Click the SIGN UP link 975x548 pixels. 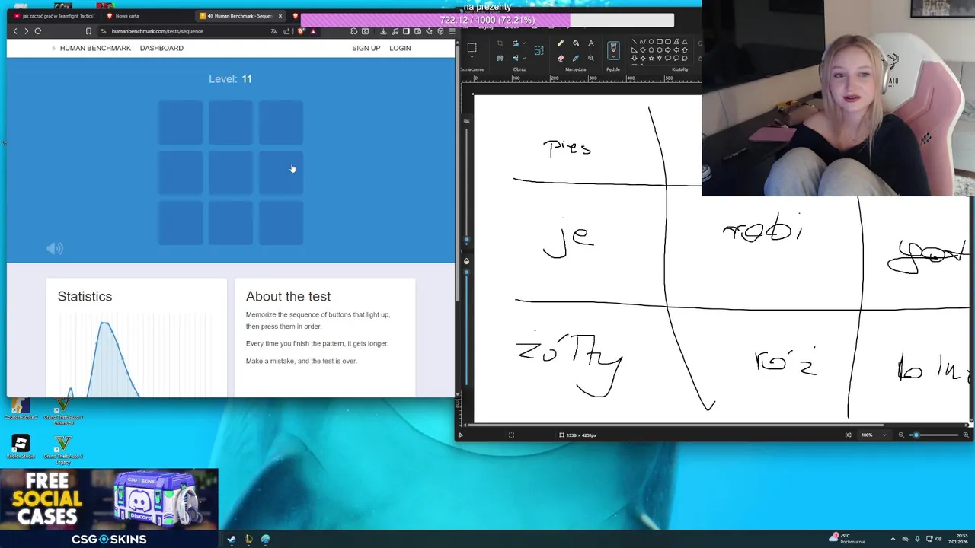click(366, 48)
